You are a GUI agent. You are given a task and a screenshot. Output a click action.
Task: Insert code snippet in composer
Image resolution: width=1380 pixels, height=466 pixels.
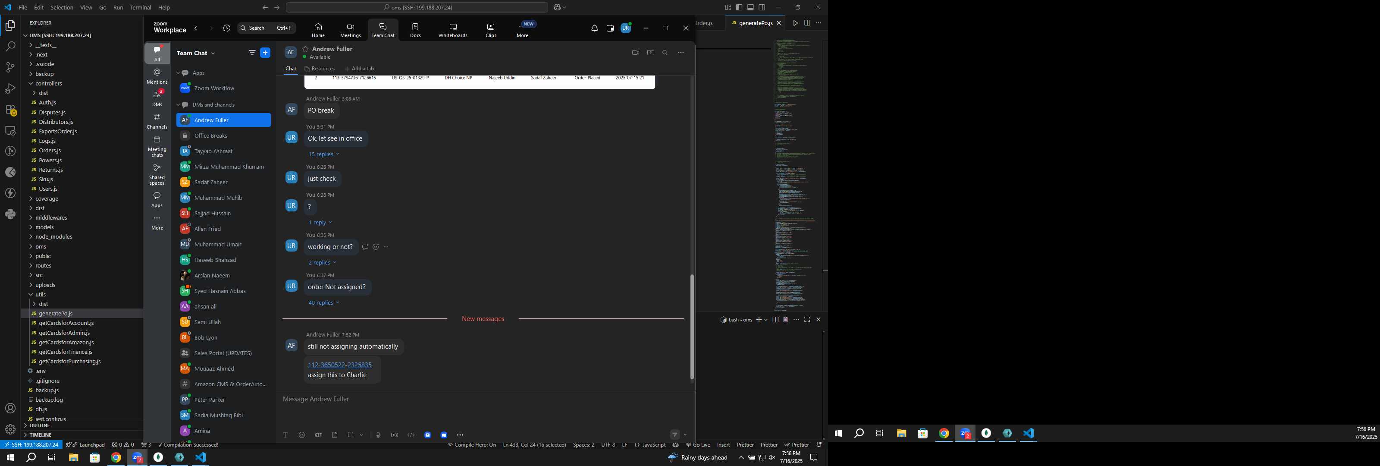click(411, 435)
